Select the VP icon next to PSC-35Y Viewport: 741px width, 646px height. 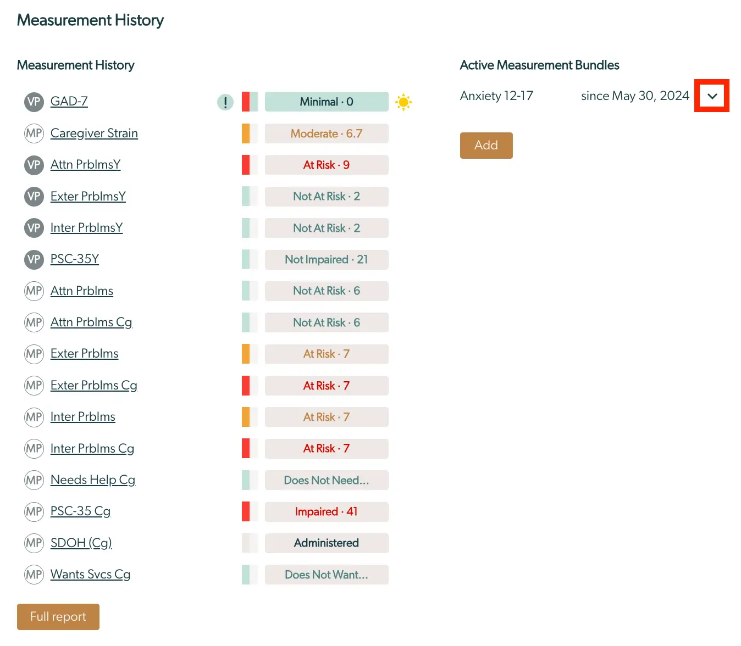coord(34,259)
